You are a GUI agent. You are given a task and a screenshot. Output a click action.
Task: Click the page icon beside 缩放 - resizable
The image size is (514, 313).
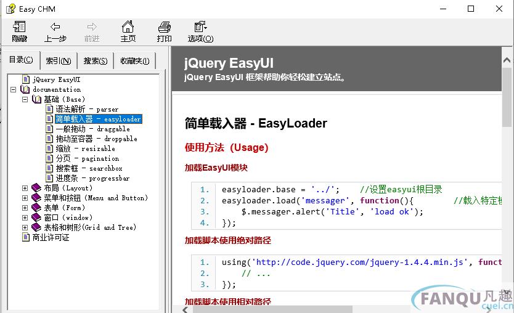[49, 148]
